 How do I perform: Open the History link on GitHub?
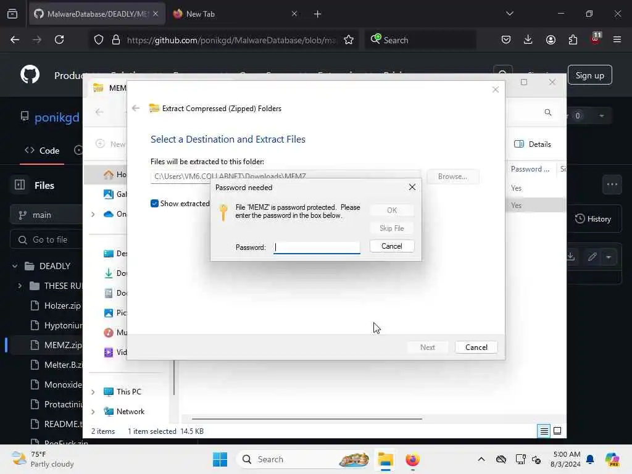click(x=593, y=219)
